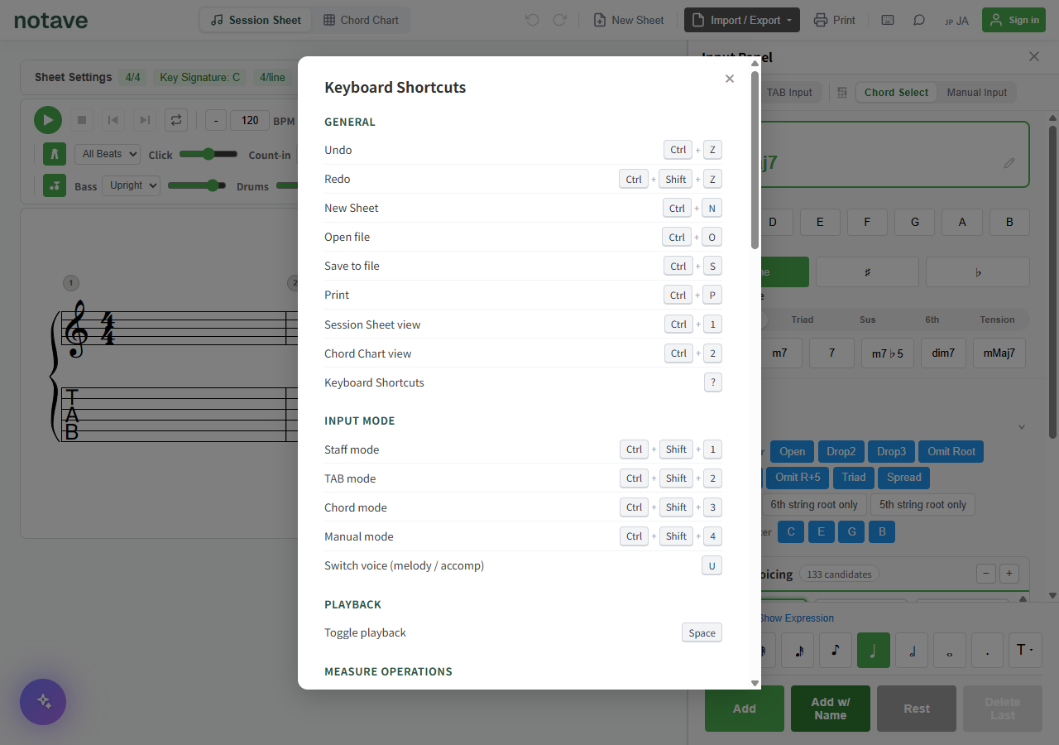
Task: Select the eighth note duration
Action: (x=836, y=651)
